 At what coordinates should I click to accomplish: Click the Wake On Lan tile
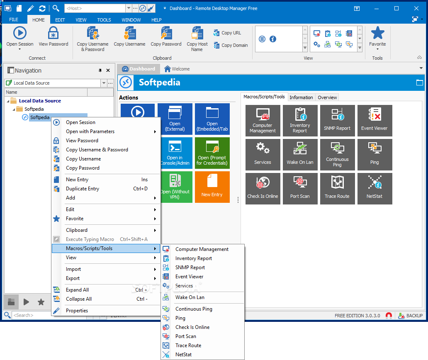tap(300, 155)
